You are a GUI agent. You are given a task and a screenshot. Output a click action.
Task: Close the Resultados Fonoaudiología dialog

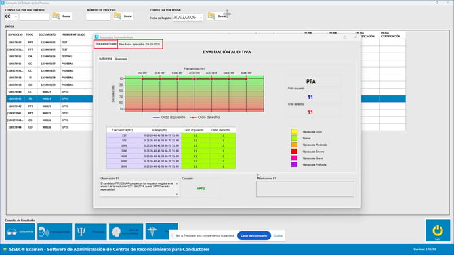click(356, 37)
